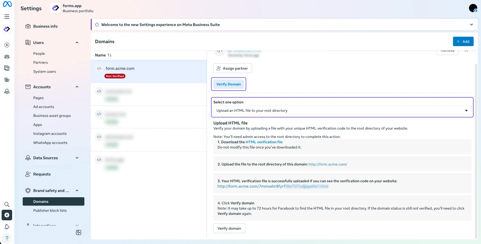Screen dimensions: 481x244
Task: Open notifications from the bell icon
Action: pyautogui.click(x=7, y=226)
